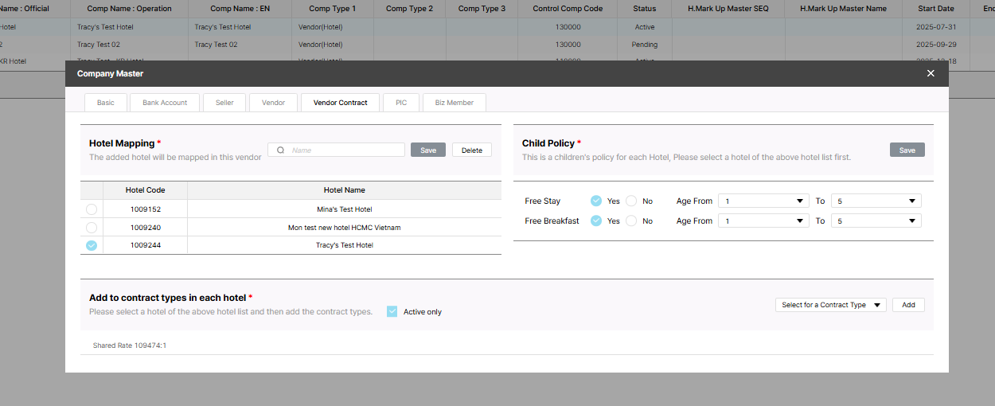Expand Select for a Contract Type dropdown

[x=830, y=305]
